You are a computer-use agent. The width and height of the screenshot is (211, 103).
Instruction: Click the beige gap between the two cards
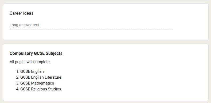click(x=106, y=42)
